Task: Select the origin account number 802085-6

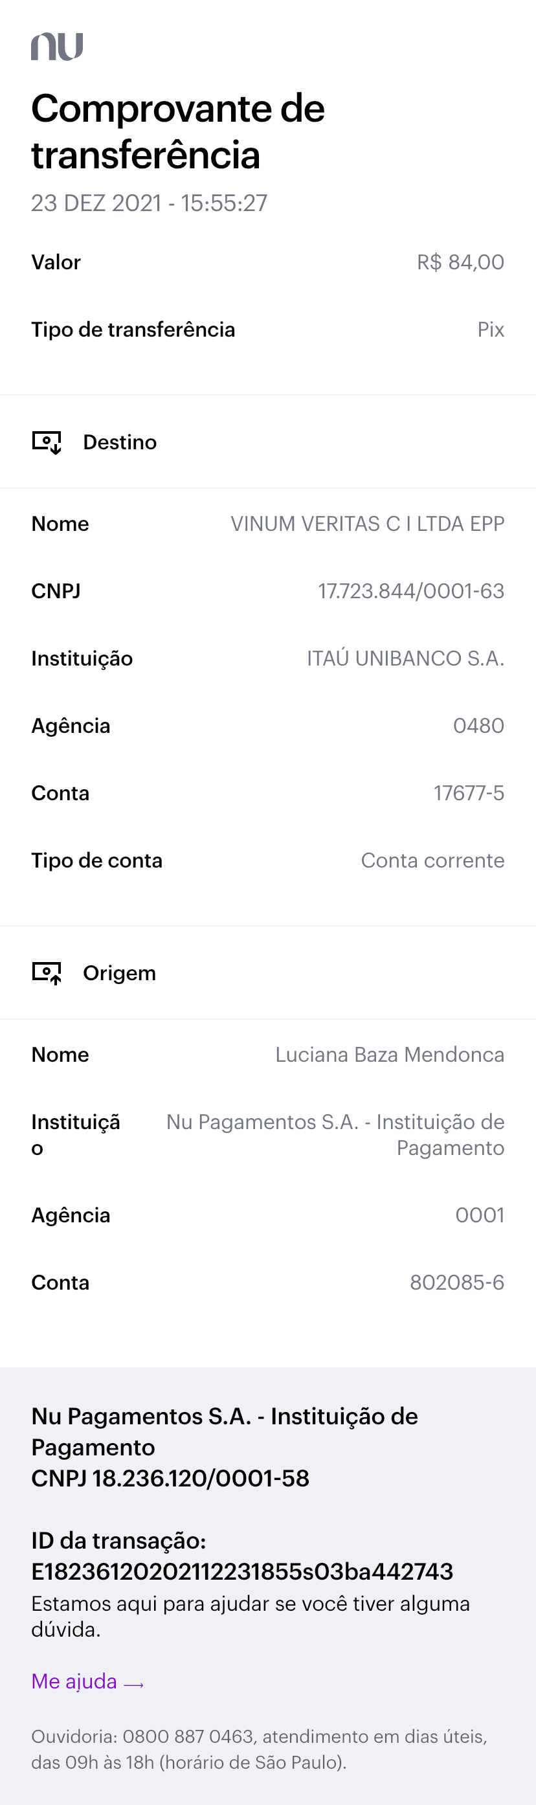Action: pos(456,1282)
